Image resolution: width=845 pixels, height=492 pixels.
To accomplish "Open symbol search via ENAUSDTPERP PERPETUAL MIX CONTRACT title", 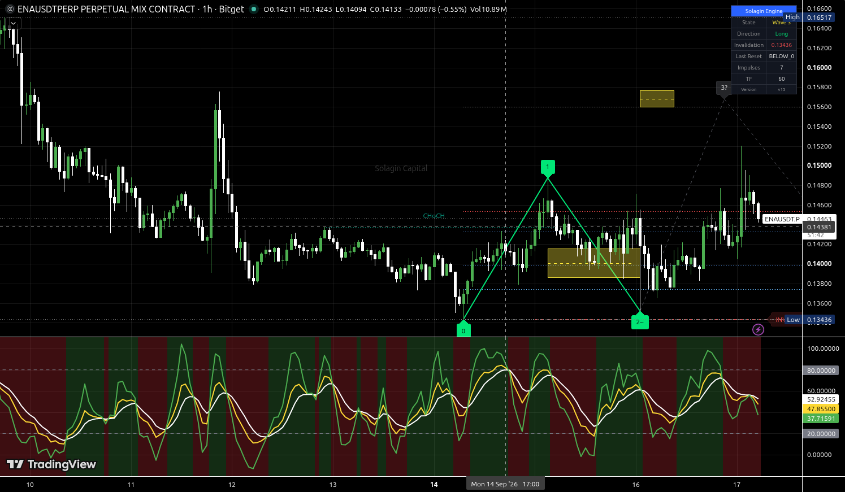I will (106, 9).
